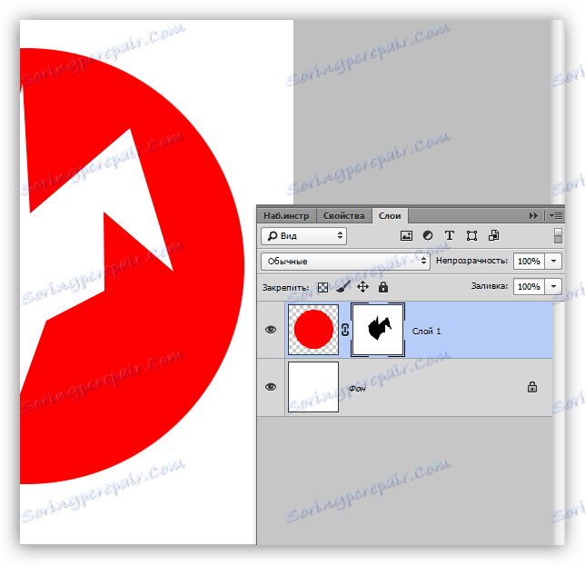Filter for shape layers icon

pos(471,235)
